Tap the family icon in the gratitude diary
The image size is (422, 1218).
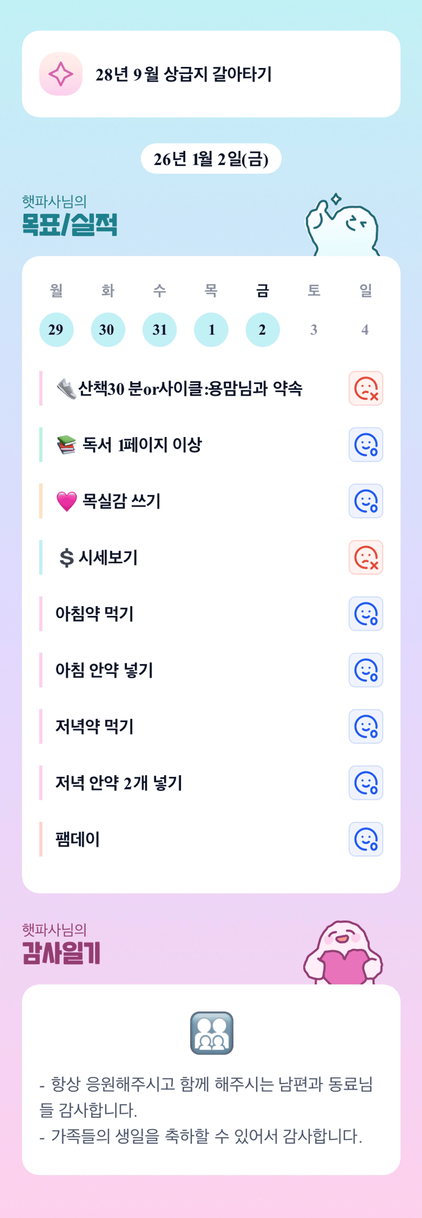click(x=211, y=1032)
